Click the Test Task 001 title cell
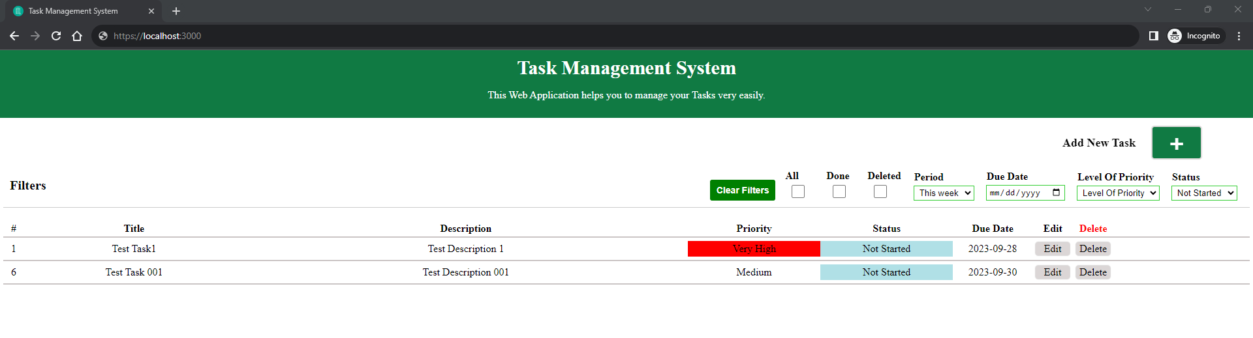The height and width of the screenshot is (338, 1253). coord(134,272)
